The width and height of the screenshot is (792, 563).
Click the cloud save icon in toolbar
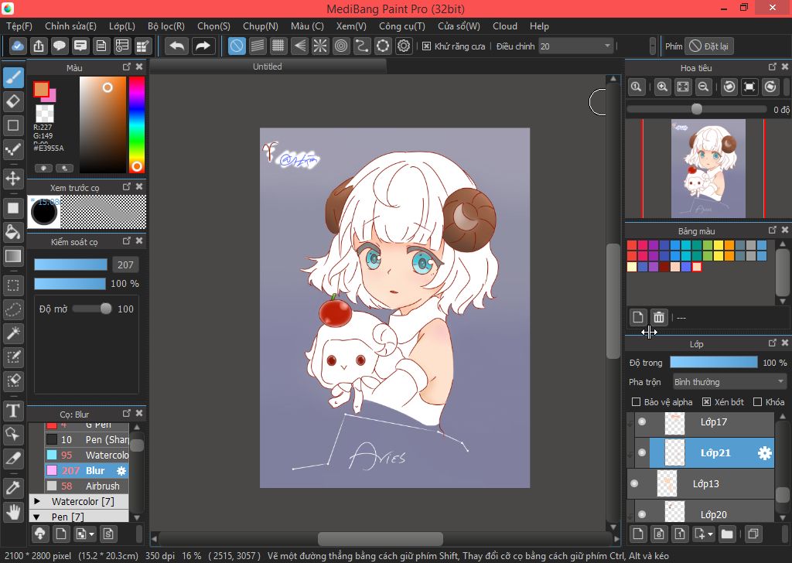point(17,46)
